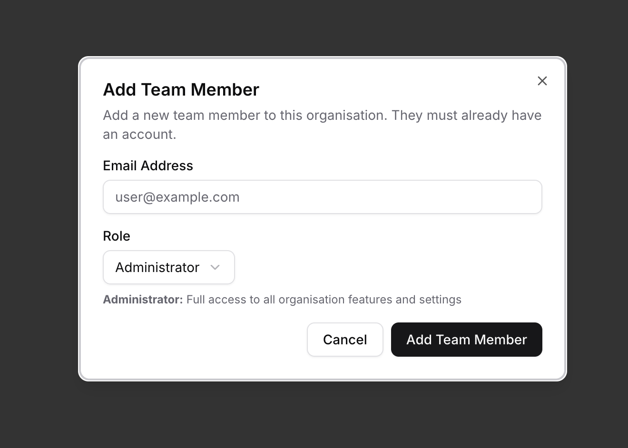Click the Email Address label
Screen dimensions: 628x448
pyautogui.click(x=148, y=166)
